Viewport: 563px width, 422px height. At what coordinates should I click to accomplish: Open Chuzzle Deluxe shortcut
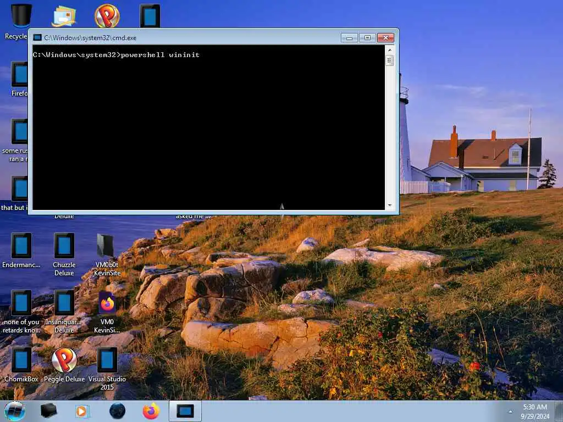tap(64, 254)
